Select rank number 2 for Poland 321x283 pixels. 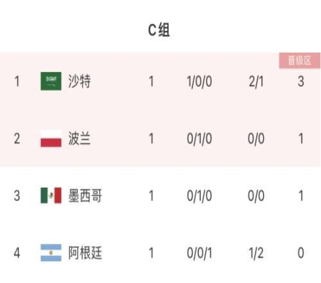pos(17,138)
